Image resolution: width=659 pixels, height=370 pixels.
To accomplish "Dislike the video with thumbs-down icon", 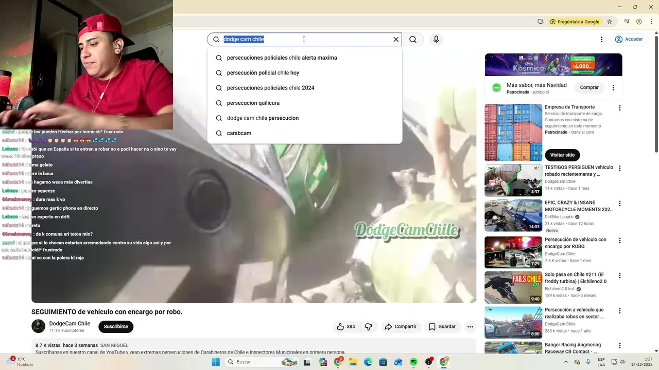I will [369, 327].
